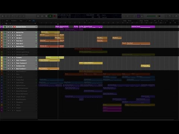Click the Stop button in transport
This screenshot has width=179, height=134.
[46, 16]
